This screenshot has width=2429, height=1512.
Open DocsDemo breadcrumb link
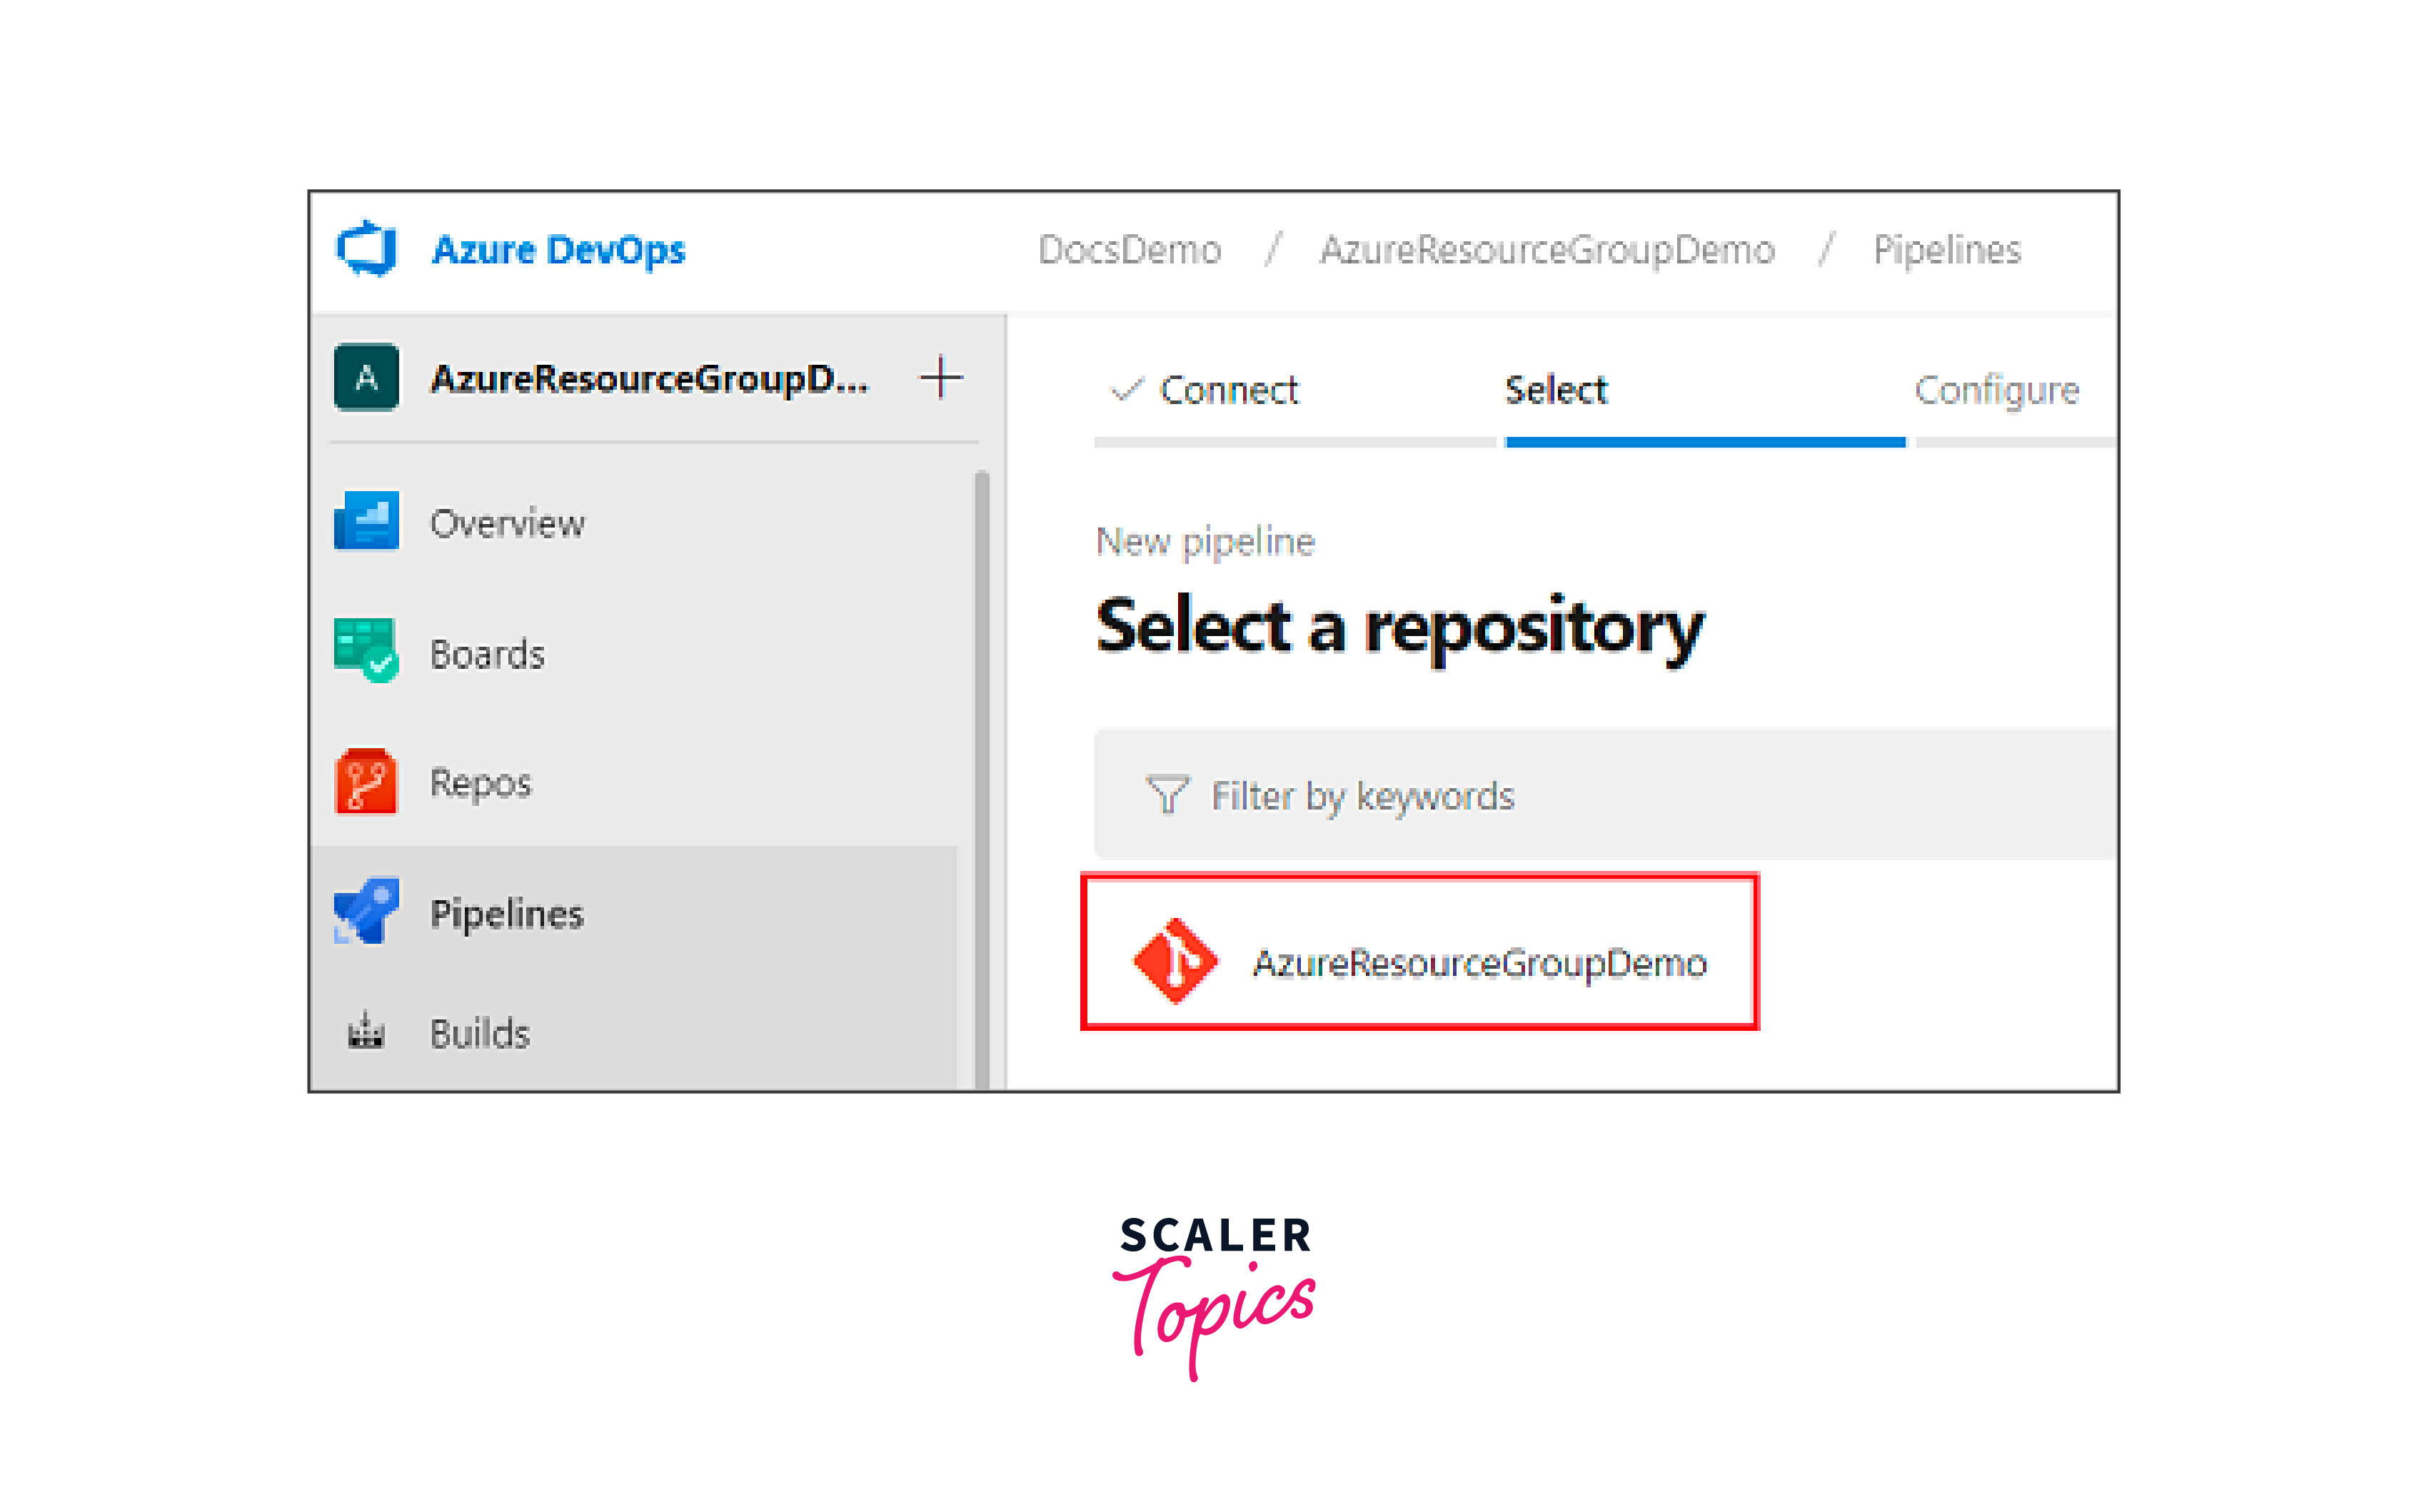click(x=1129, y=250)
